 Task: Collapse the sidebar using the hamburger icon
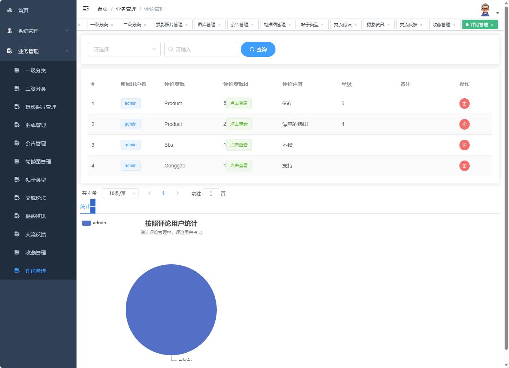[85, 9]
